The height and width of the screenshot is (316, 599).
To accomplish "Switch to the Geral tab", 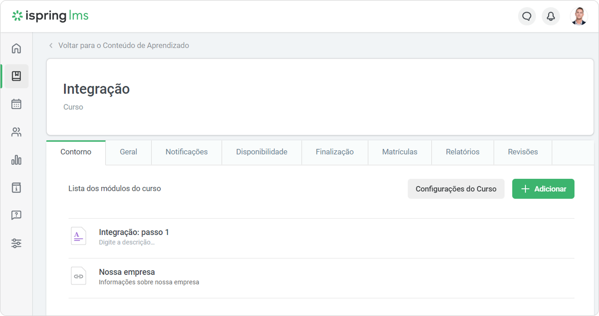I will click(x=129, y=152).
